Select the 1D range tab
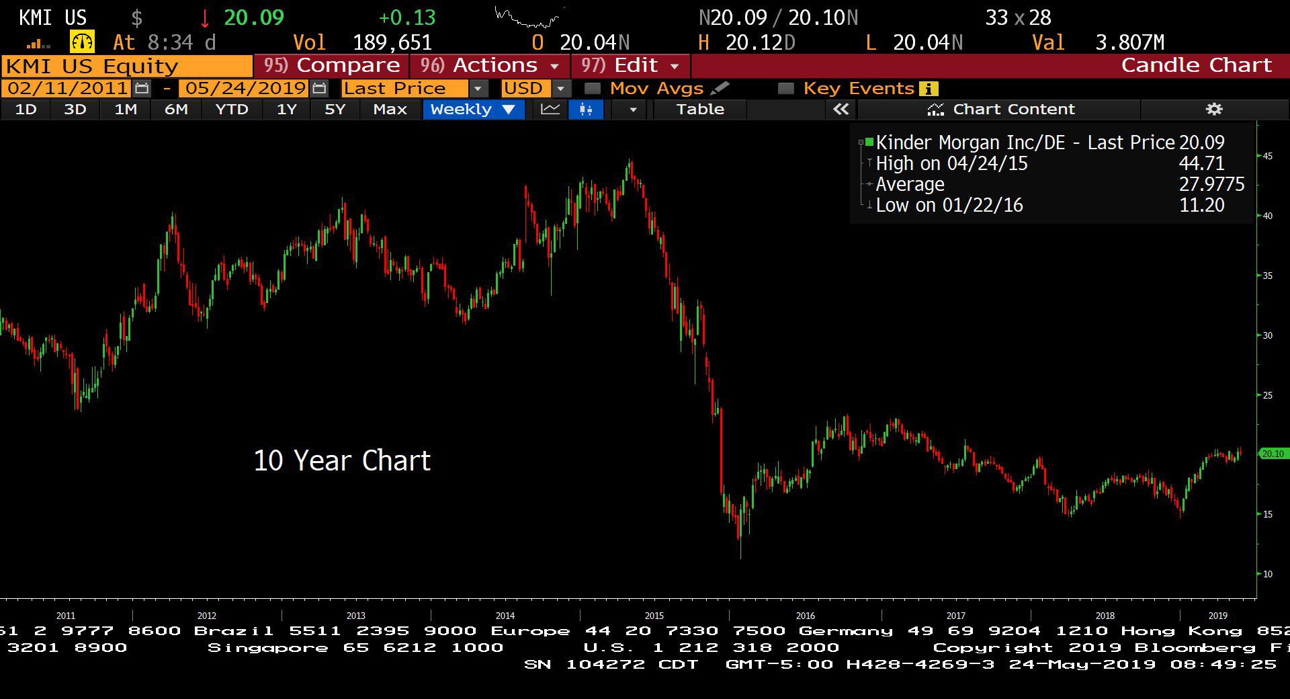1290x699 pixels. (26, 110)
